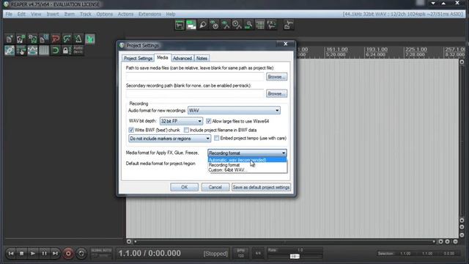The image size is (469, 264).
Task: Click the eye with clock icon in top toolbar
Action: [214, 25]
